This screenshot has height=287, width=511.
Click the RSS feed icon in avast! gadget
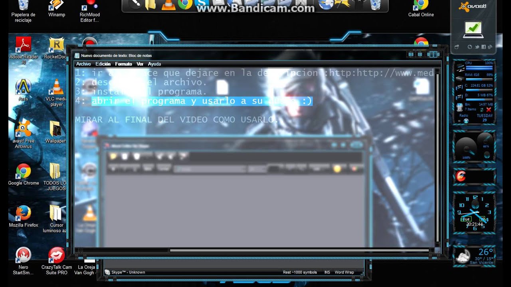click(490, 47)
